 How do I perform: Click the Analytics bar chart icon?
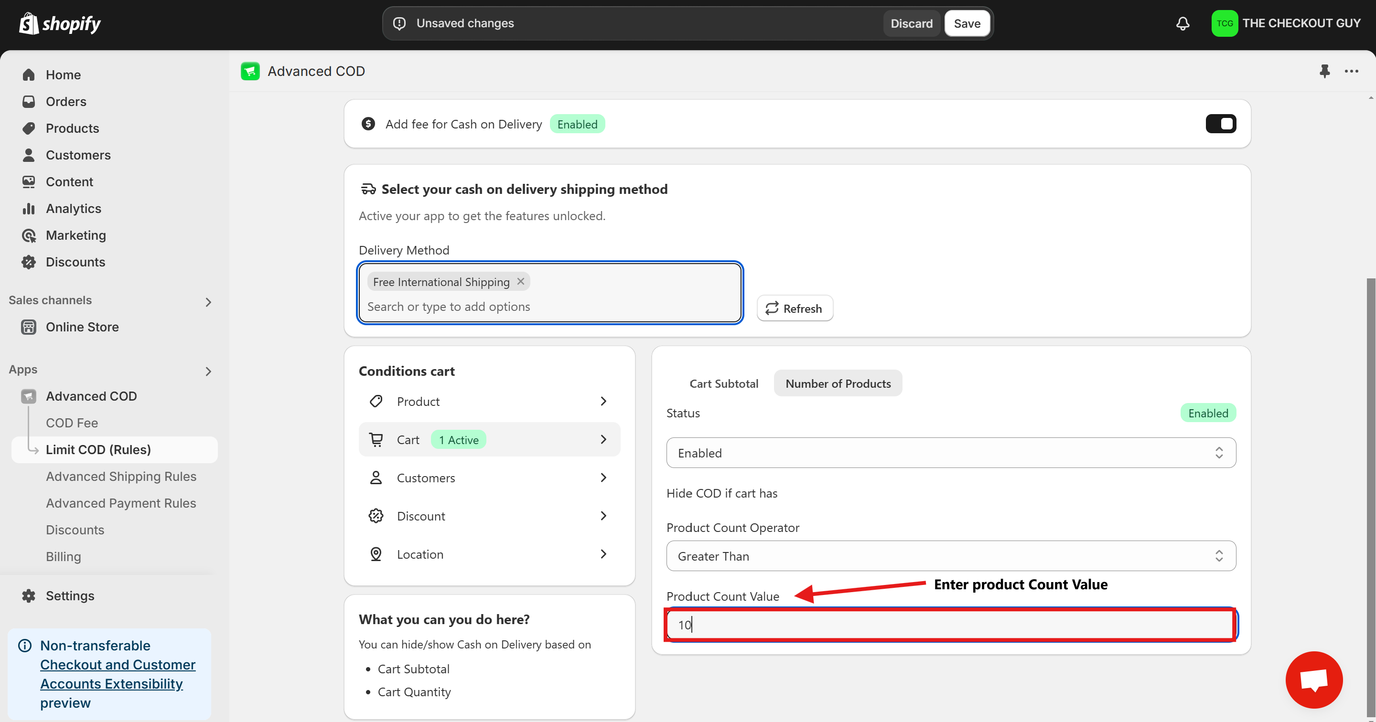tap(29, 208)
